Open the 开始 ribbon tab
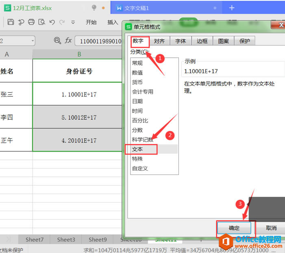Image resolution: width=285 pixels, height=253 pixels. (x=91, y=22)
